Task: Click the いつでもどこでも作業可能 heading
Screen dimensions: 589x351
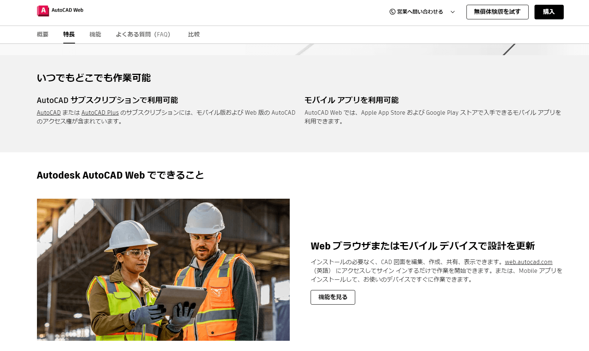Action: pyautogui.click(x=94, y=78)
